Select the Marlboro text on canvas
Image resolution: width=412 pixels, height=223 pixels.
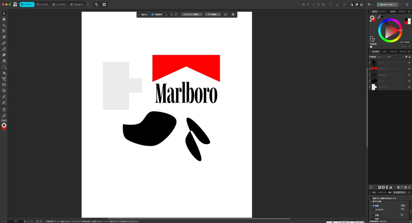pos(186,93)
